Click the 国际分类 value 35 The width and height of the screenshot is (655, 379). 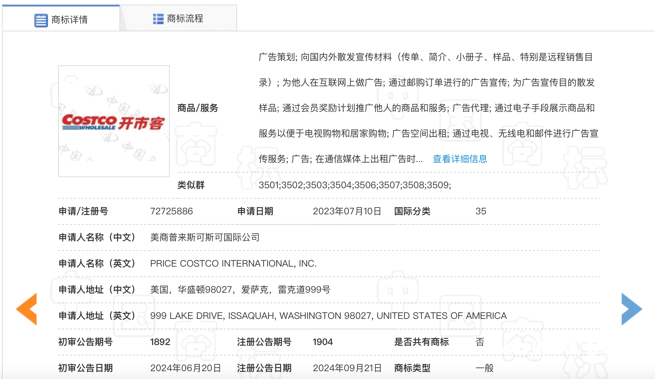481,211
